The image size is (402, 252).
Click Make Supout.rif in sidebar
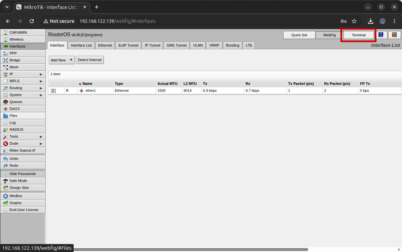pyautogui.click(x=22, y=150)
